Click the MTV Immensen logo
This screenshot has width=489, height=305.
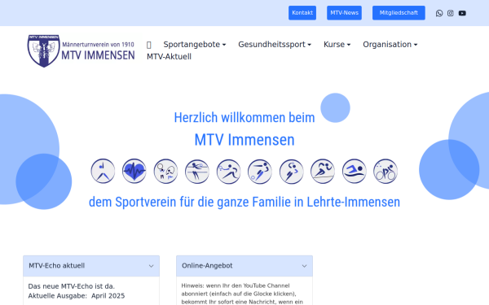81,50
